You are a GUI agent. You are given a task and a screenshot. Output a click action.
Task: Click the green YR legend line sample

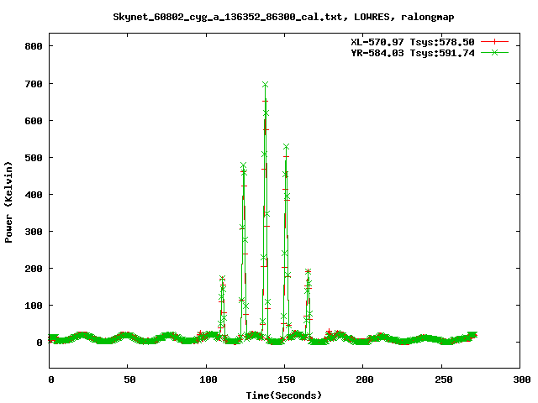[x=494, y=52]
